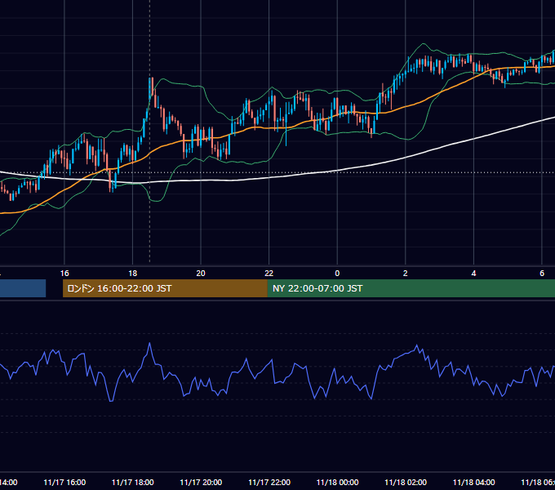
Task: Click the oscillator peak near 02:00
Action: tap(416, 345)
